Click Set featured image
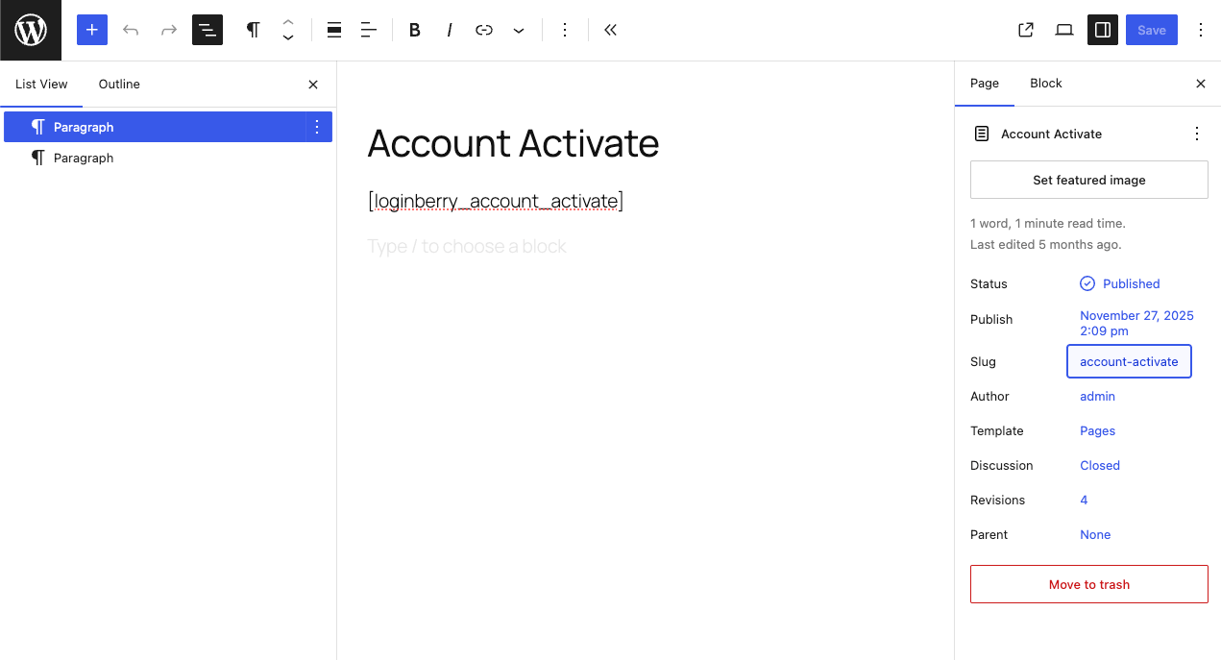The image size is (1221, 660). (1089, 180)
